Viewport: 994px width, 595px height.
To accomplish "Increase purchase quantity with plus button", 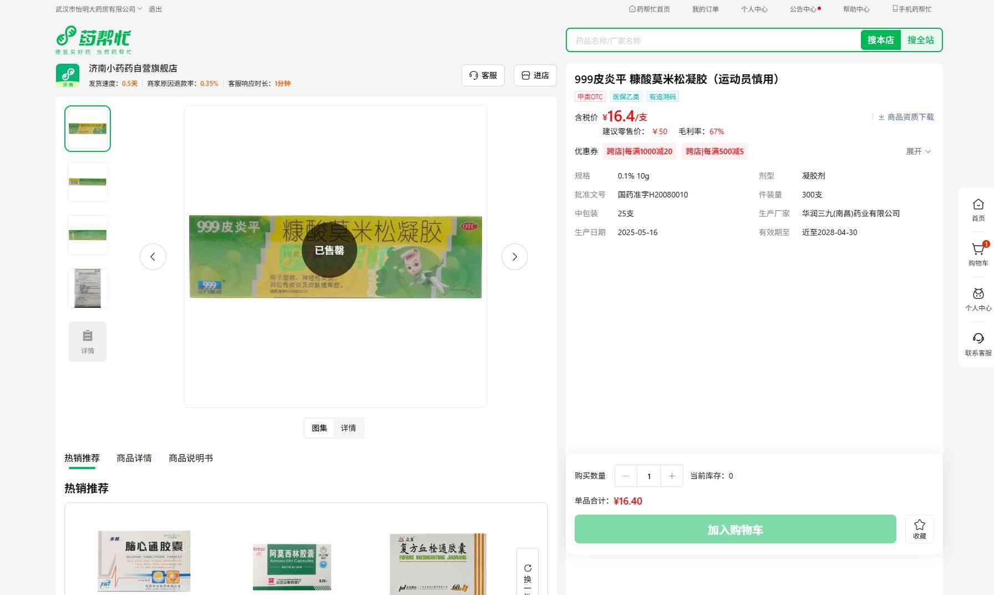I will click(672, 476).
